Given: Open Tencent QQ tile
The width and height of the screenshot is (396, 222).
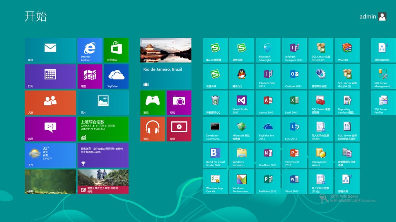Looking at the screenshot, I should click(x=242, y=76).
